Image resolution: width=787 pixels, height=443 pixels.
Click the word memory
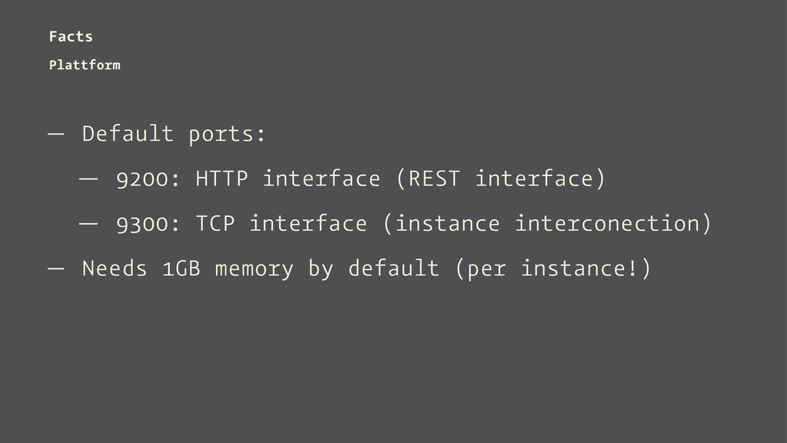[254, 270]
